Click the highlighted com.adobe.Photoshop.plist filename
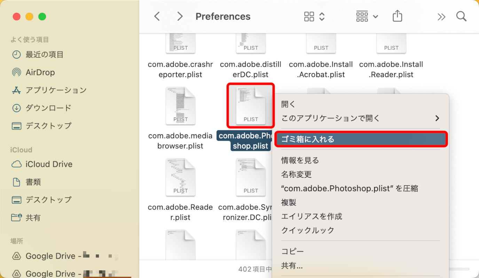Viewport: 479px width, 278px height. tap(245, 141)
